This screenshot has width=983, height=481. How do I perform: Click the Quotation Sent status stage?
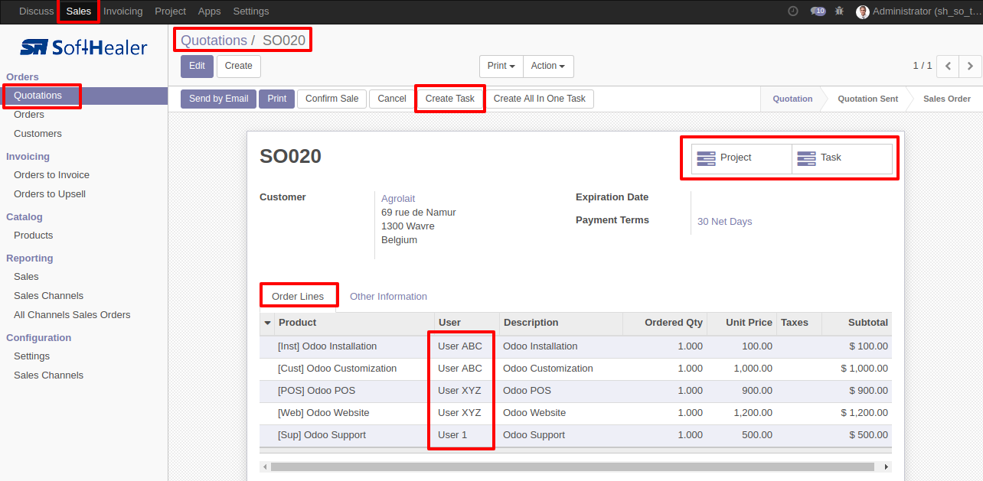867,99
